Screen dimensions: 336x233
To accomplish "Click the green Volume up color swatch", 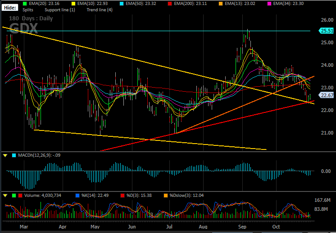I will point(14,196).
